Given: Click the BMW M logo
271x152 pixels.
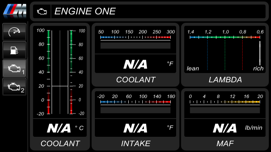Looking at the screenshot, I should tap(15, 11).
